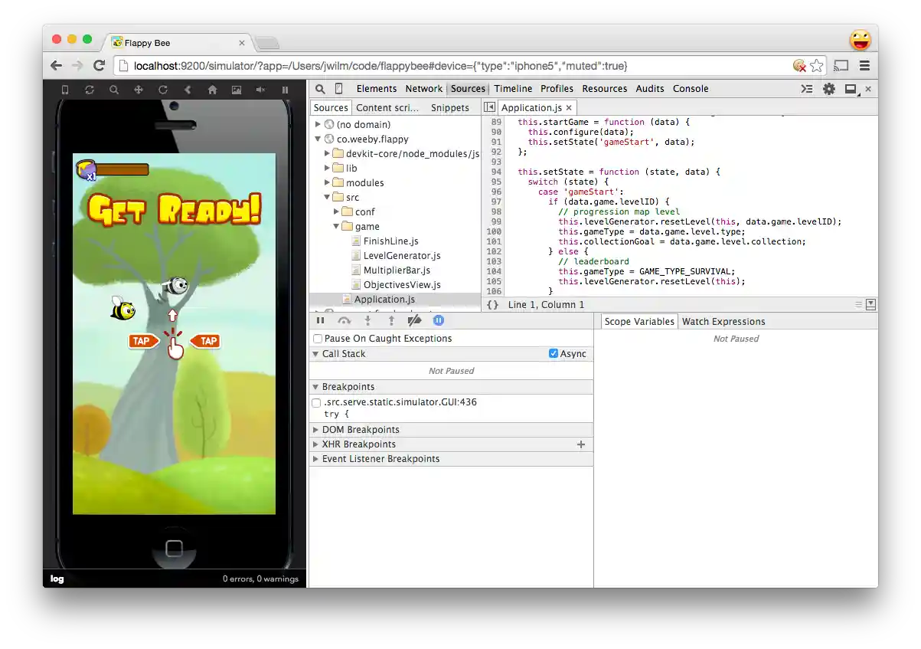The width and height of the screenshot is (921, 649).
Task: Click the deactivate breakpoints icon
Action: pos(414,321)
